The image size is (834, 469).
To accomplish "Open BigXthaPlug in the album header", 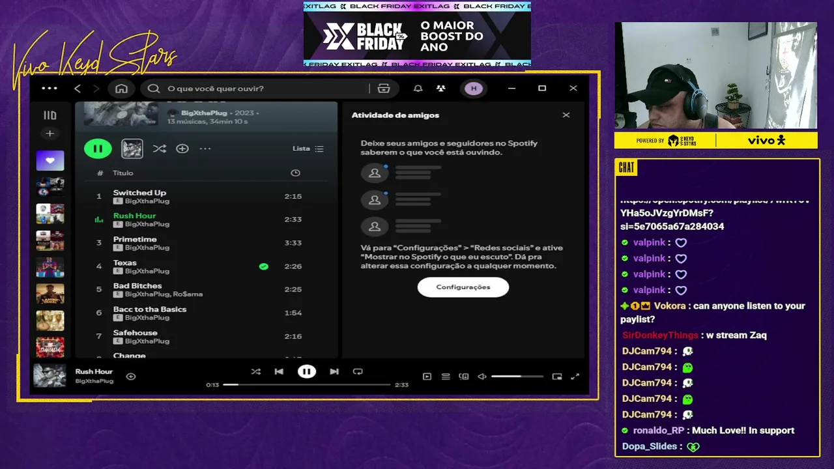I will click(x=204, y=113).
